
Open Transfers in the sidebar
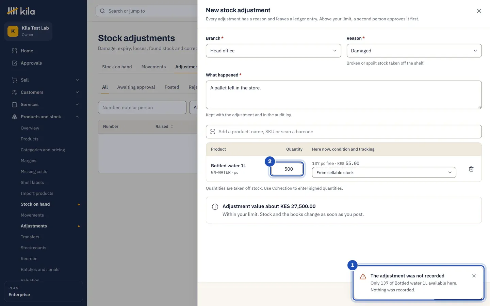pyautogui.click(x=30, y=237)
